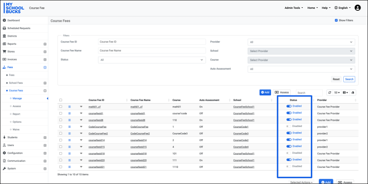Screen dimensions: 368x184
Task: Open the Home menu
Action: [312, 8]
